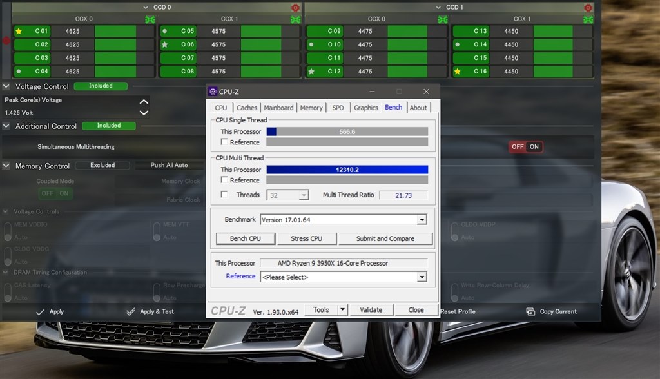
Task: Click the CPU-Z app icon in the title bar
Action: pos(213,92)
